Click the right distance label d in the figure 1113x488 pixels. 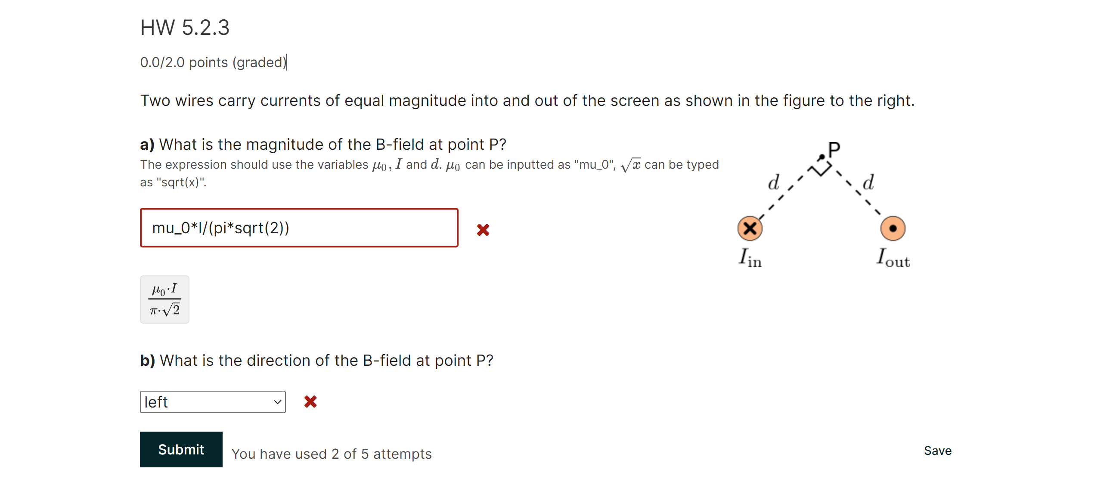coord(868,182)
